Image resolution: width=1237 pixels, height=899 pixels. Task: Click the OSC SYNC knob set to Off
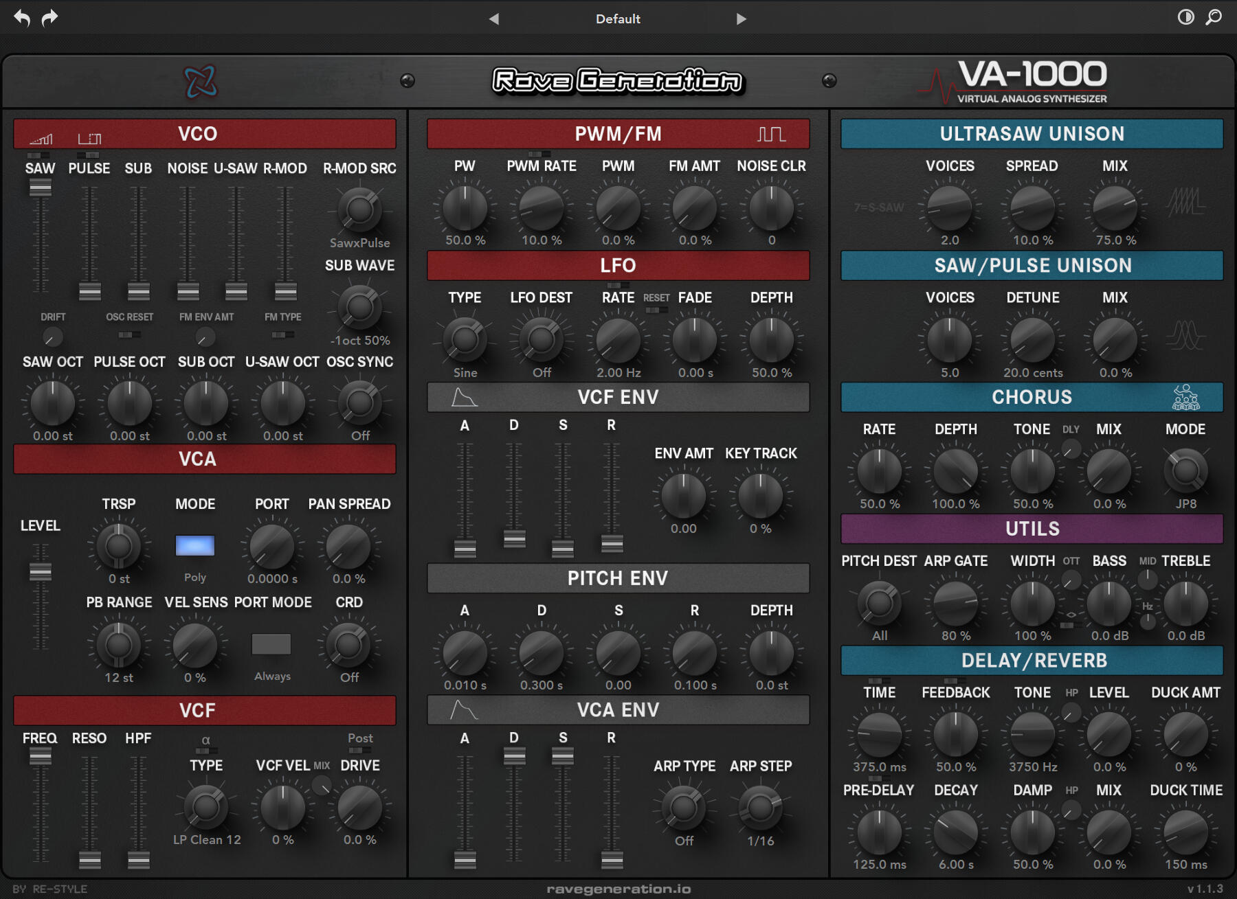coord(359,405)
